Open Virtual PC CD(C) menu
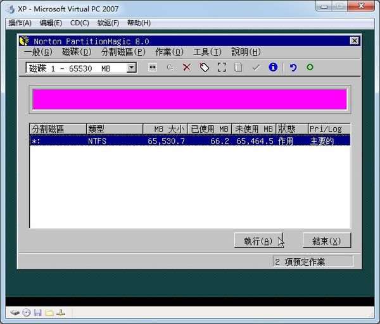 pos(80,23)
